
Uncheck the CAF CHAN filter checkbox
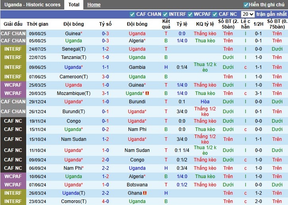pyautogui.click(x=132, y=14)
